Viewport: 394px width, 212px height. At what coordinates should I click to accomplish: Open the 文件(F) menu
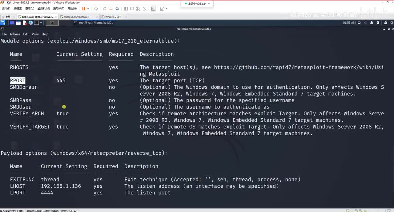6,9
